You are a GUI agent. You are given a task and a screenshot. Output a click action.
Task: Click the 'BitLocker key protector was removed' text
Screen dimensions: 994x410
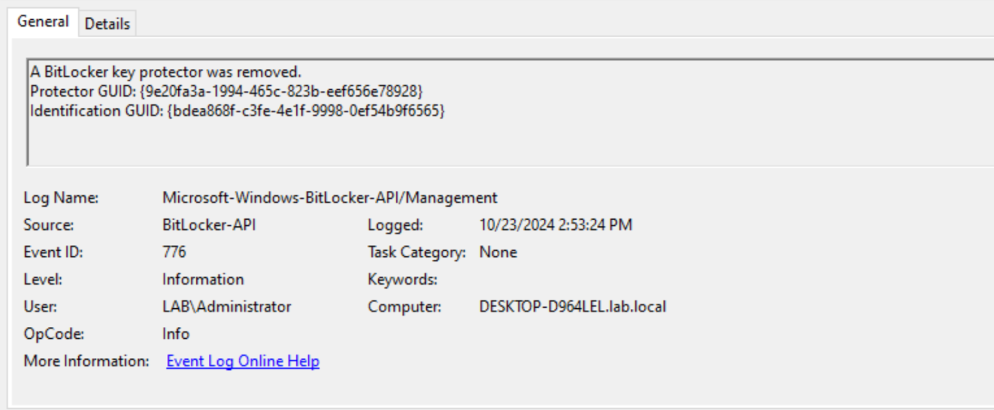click(165, 72)
